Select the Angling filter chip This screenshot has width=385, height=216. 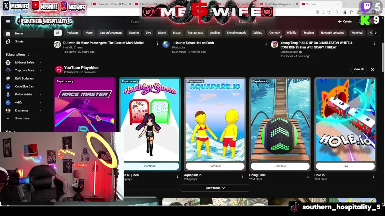pyautogui.click(x=215, y=33)
